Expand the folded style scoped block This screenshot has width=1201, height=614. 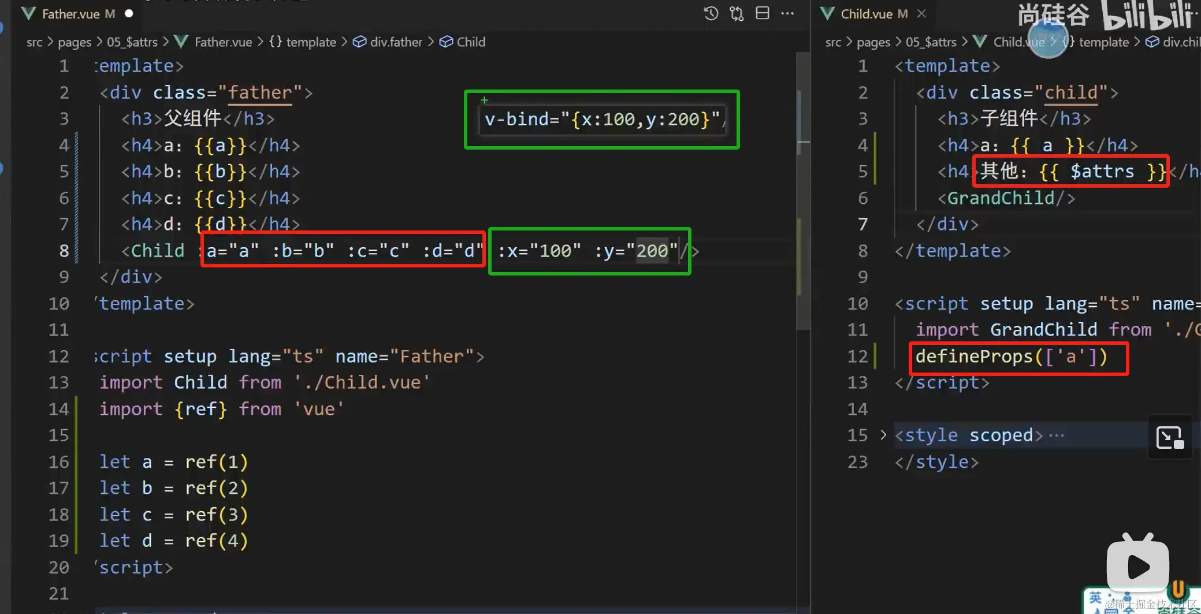pos(883,435)
